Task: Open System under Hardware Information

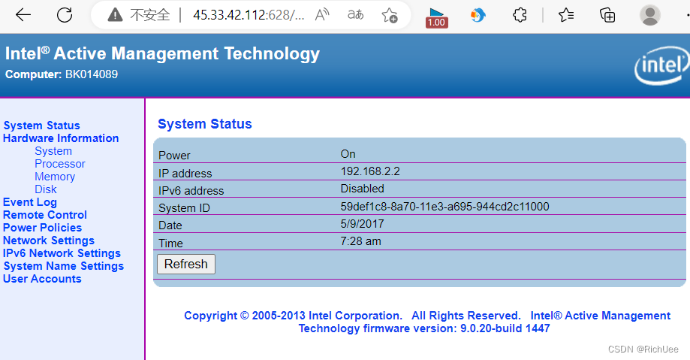Action: [53, 151]
